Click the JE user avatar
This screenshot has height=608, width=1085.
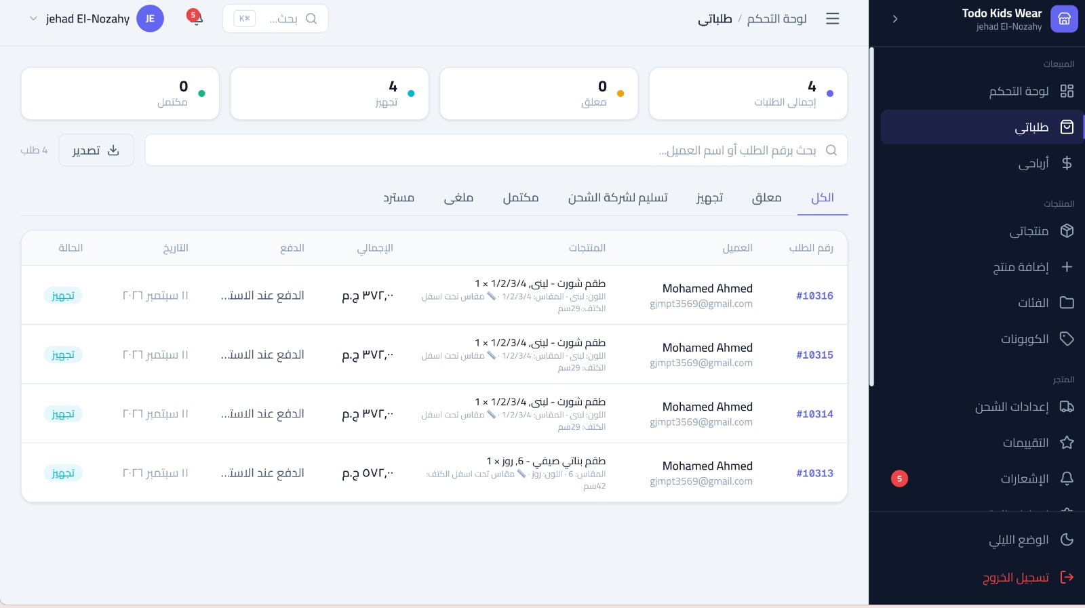[150, 19]
